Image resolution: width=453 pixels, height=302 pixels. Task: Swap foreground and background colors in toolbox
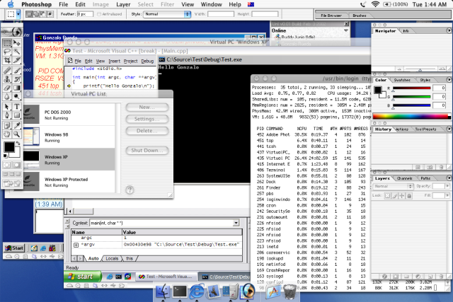(x=18, y=143)
